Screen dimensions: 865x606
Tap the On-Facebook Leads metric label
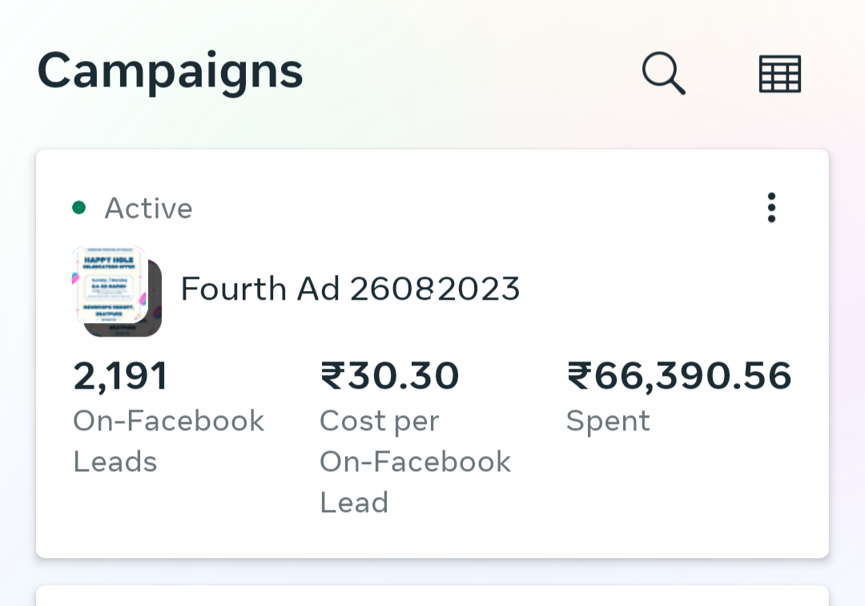(x=169, y=441)
